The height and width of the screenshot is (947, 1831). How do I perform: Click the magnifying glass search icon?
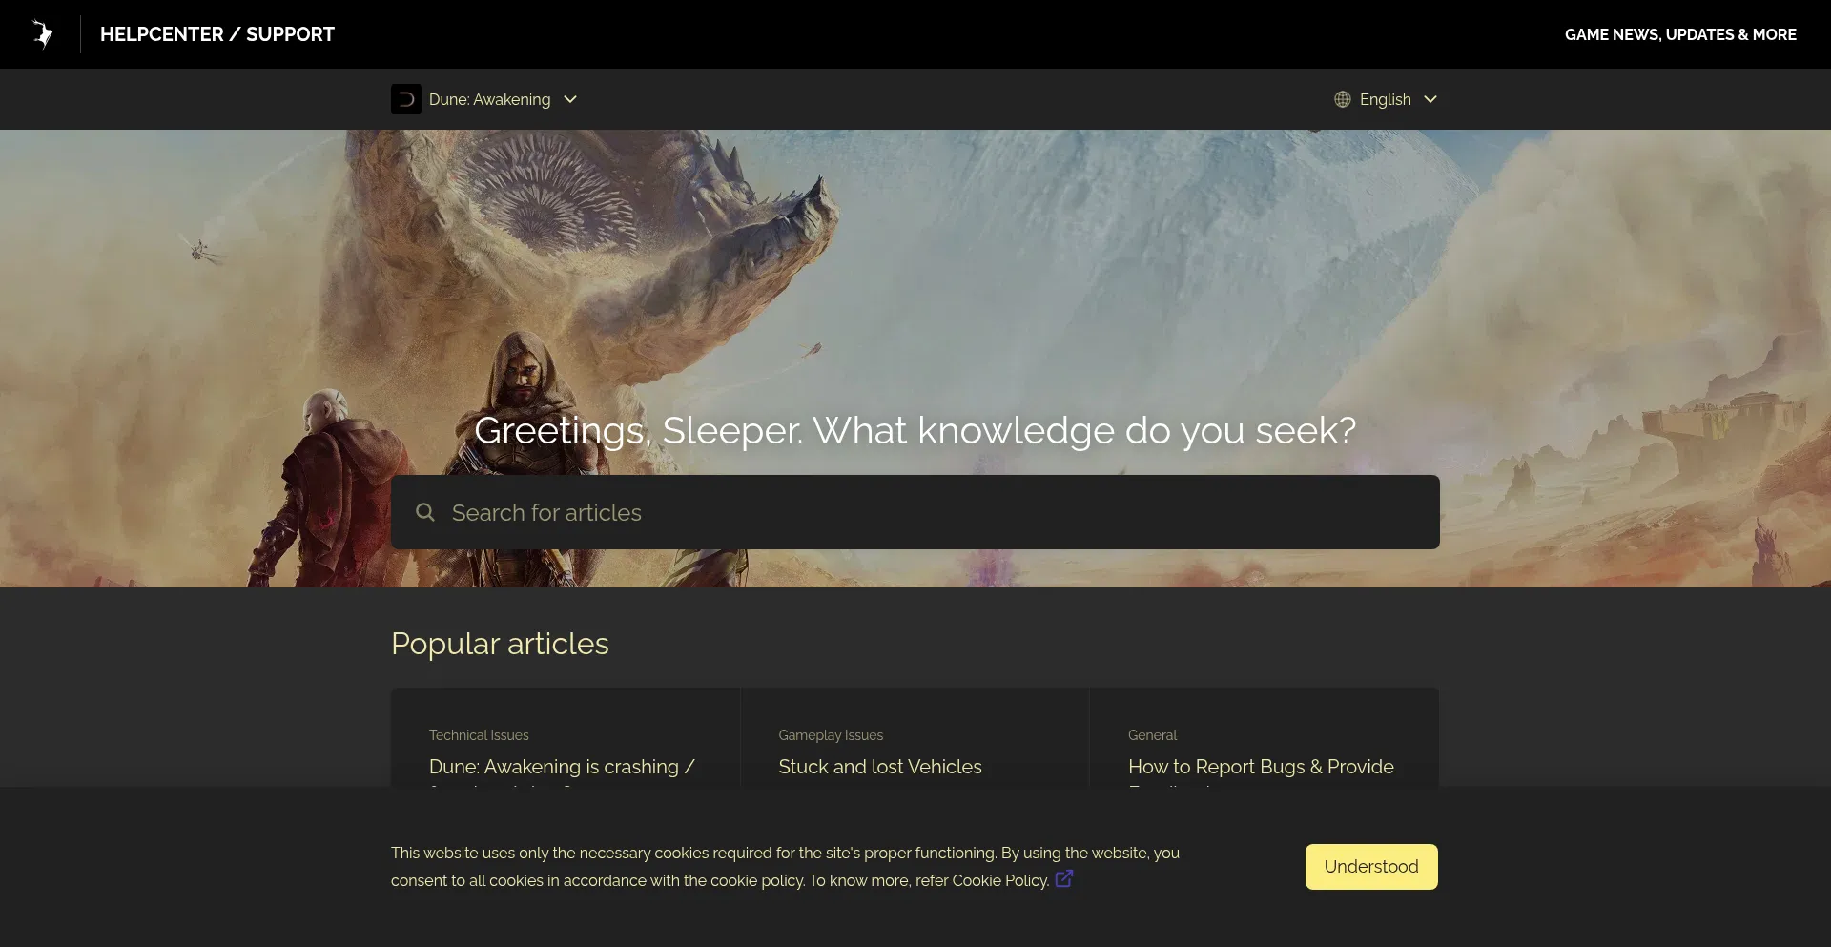pyautogui.click(x=425, y=512)
